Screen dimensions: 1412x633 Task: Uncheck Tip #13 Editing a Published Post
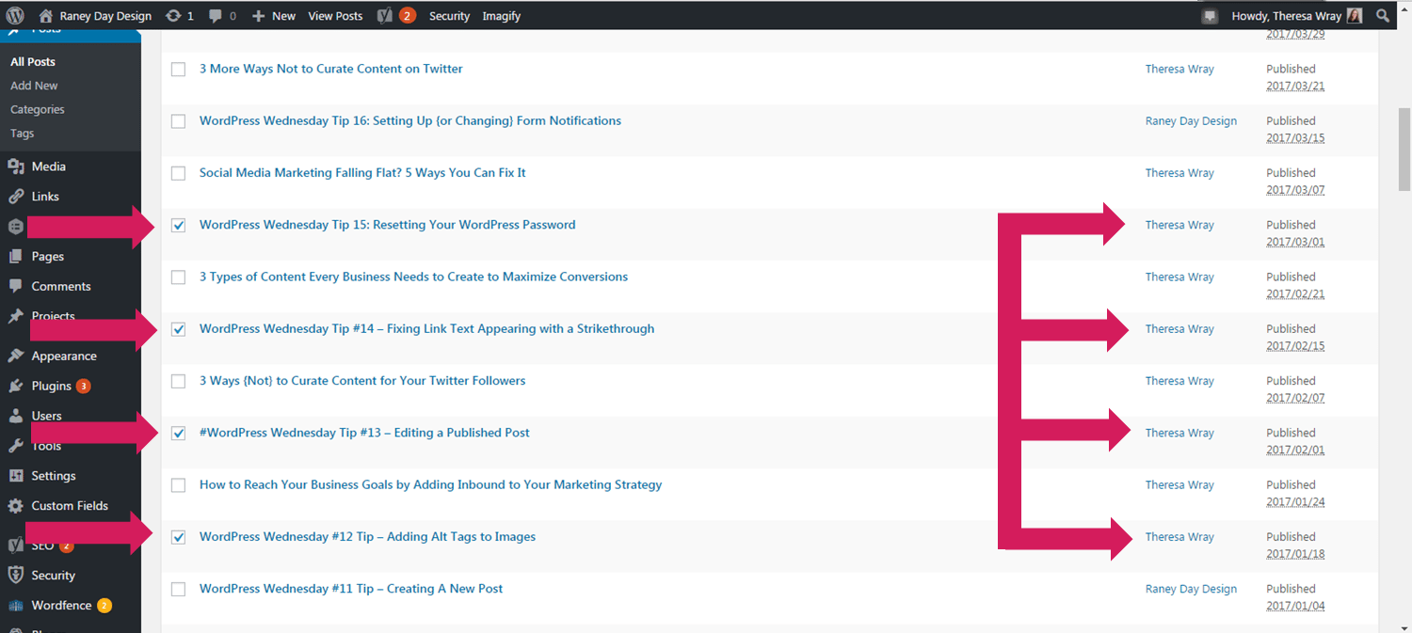click(x=179, y=434)
